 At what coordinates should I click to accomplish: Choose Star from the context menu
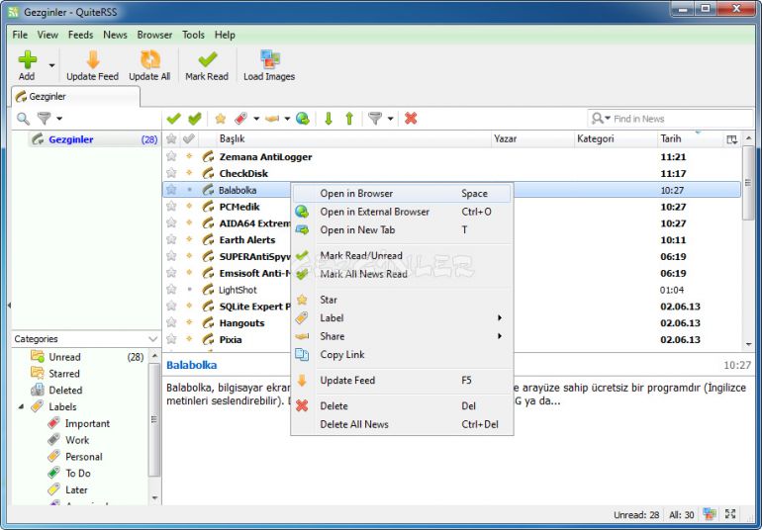pos(402,300)
